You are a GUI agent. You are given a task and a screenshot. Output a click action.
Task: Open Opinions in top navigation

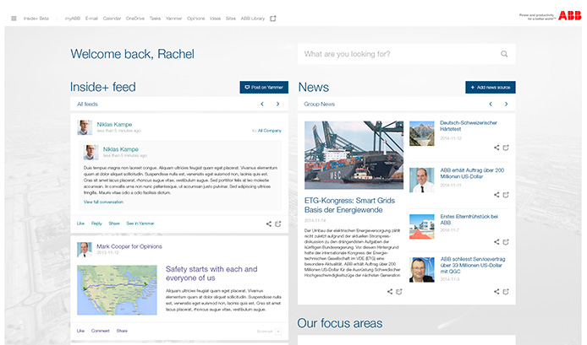coord(195,19)
